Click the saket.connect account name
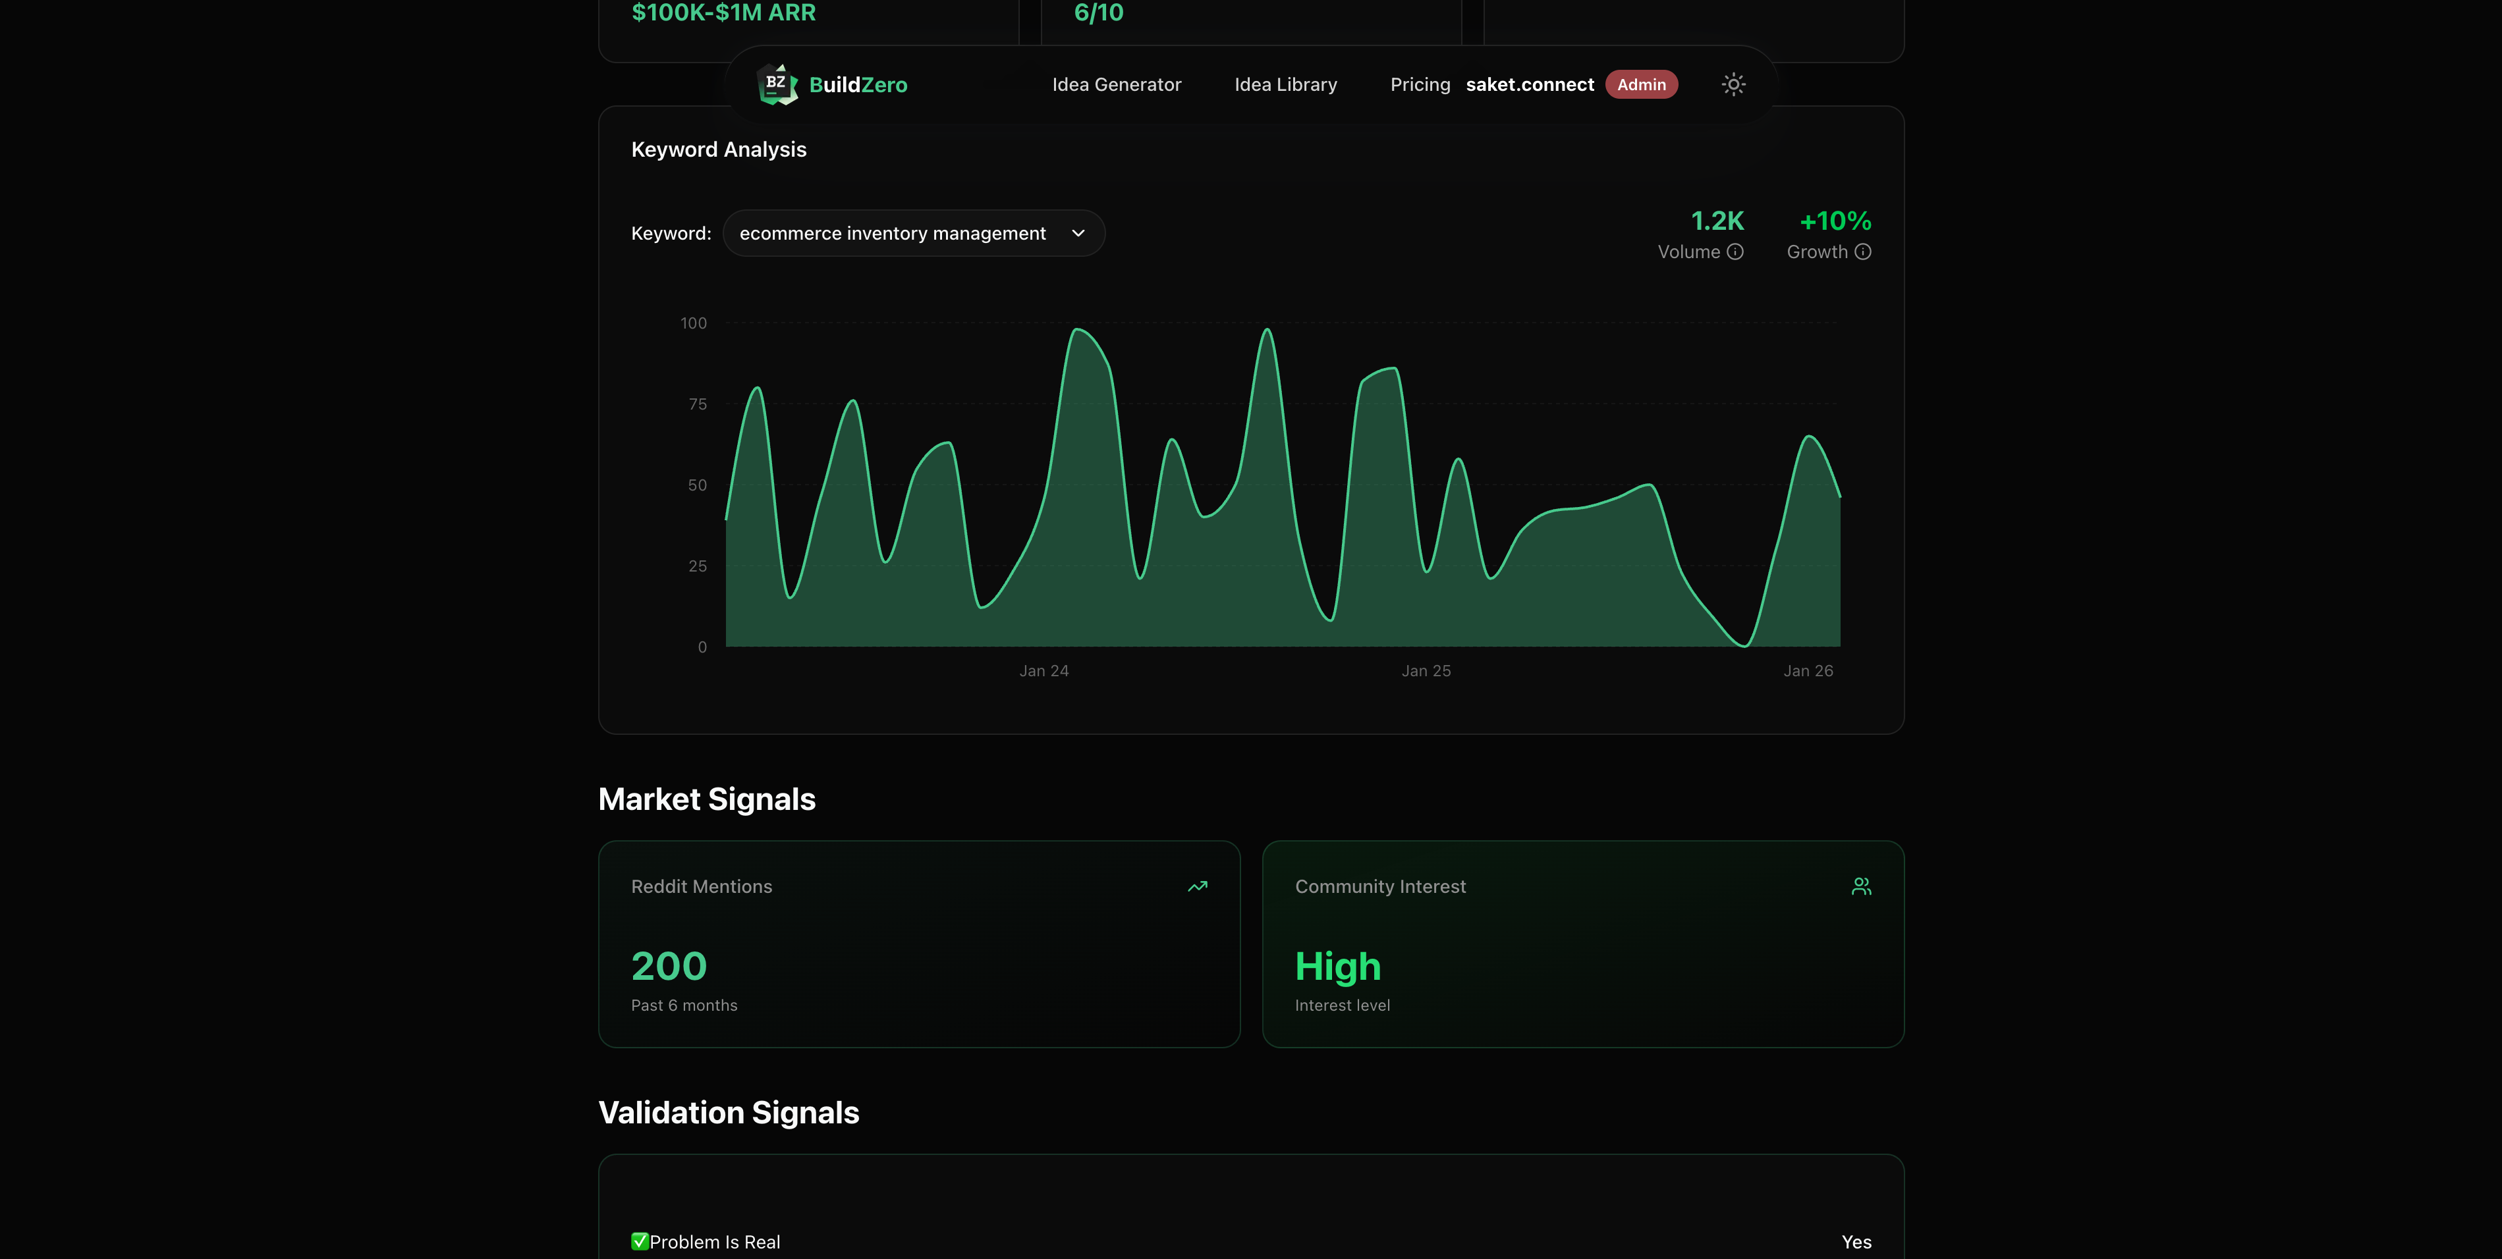Image resolution: width=2502 pixels, height=1259 pixels. point(1530,84)
